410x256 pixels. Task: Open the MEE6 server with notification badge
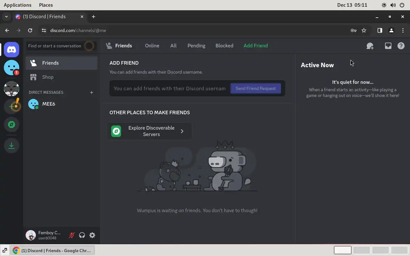pos(12,68)
